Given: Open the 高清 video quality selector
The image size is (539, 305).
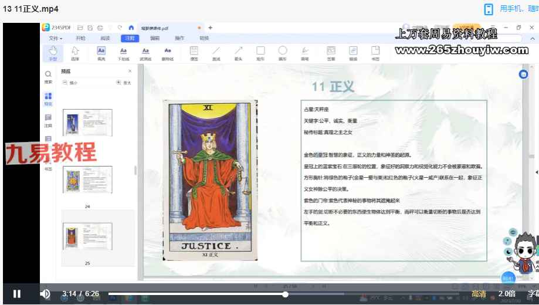Looking at the screenshot, I should (x=479, y=294).
